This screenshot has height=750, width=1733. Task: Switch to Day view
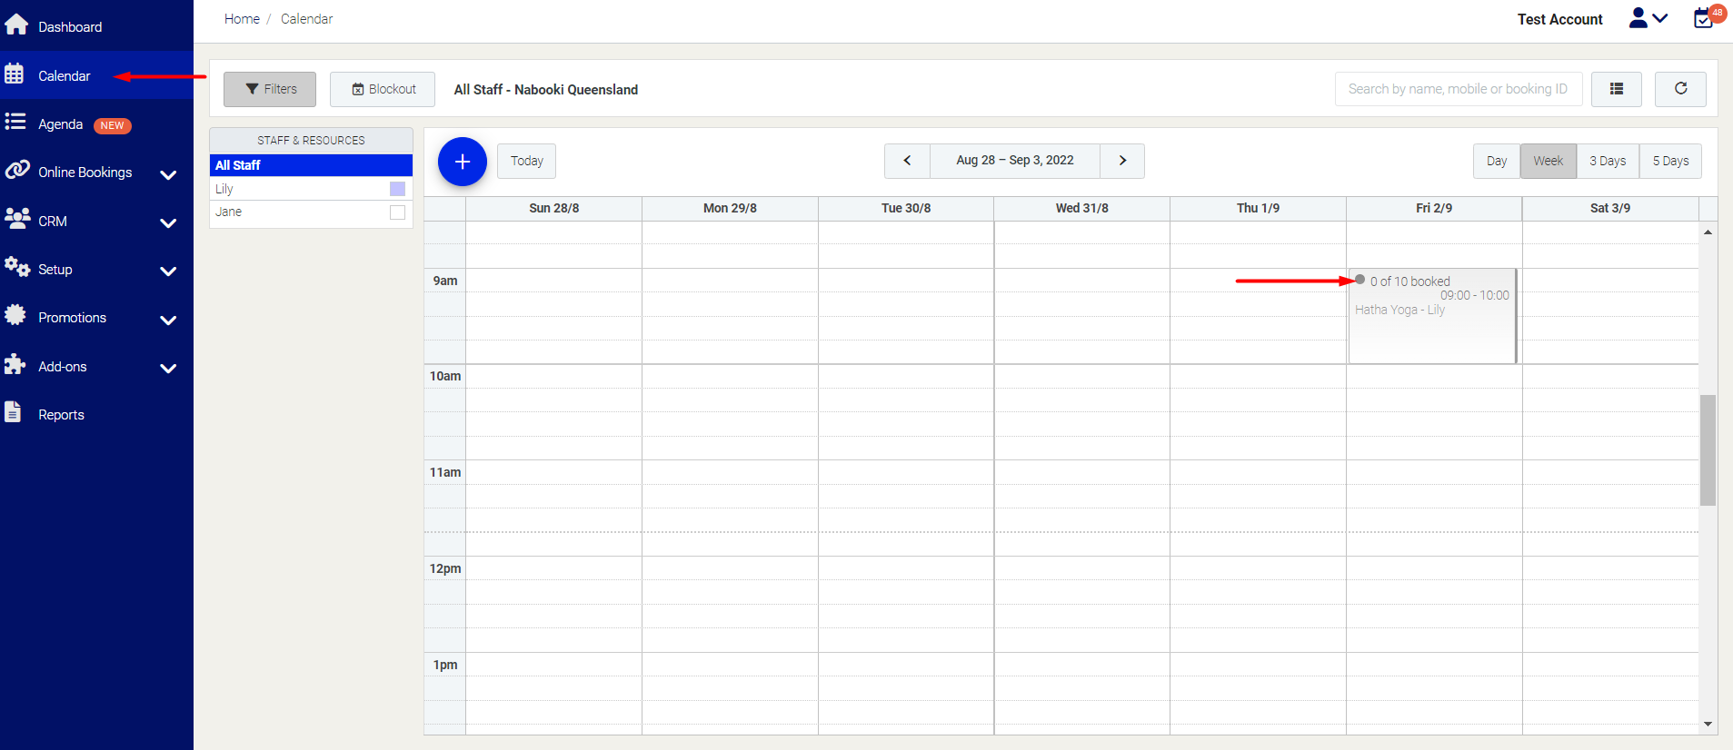(x=1497, y=161)
